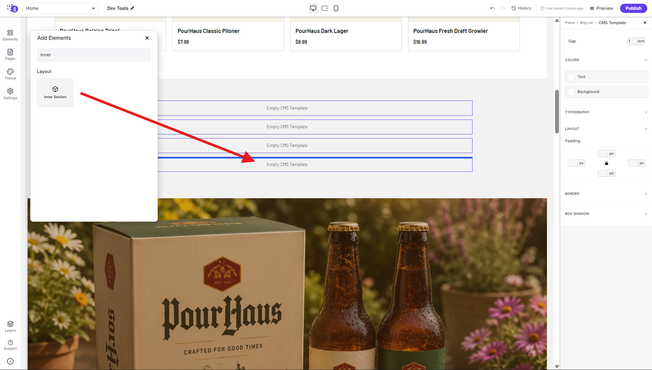Click the element search field containing 'inner'

[94, 55]
